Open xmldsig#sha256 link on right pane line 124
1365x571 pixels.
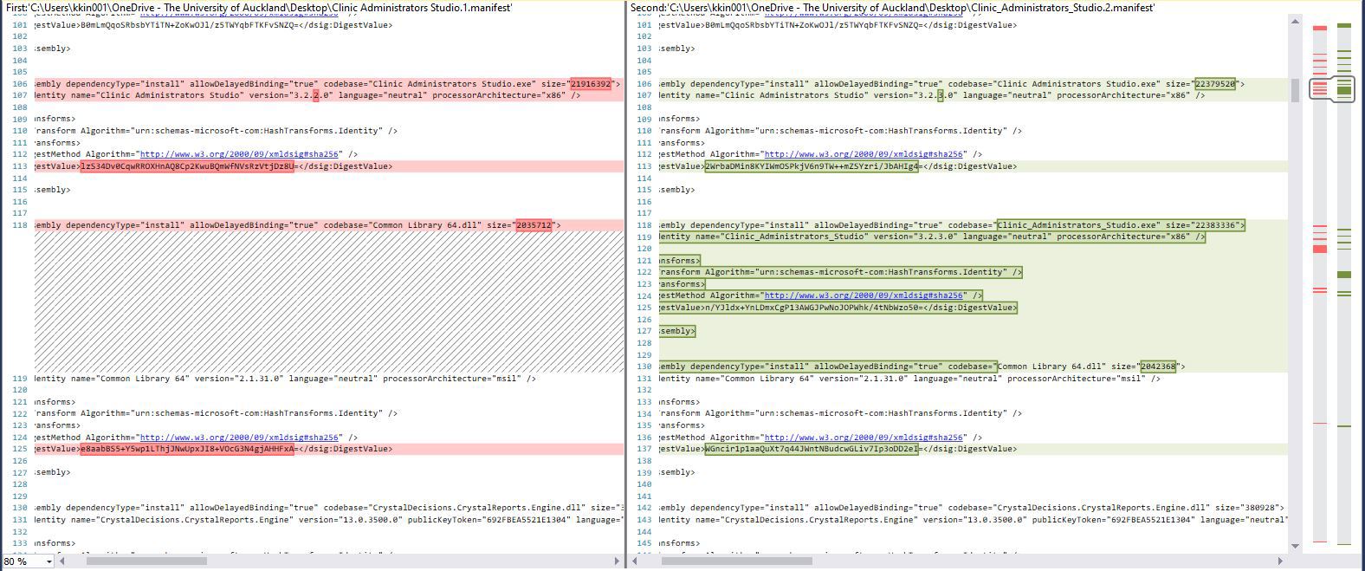[864, 295]
